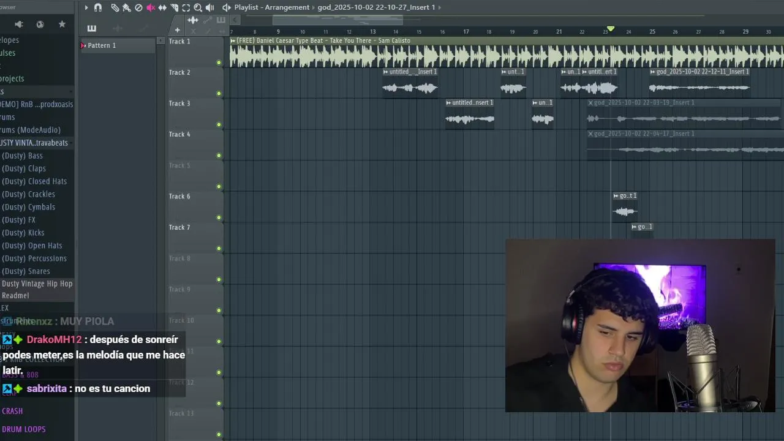Image resolution: width=784 pixels, height=441 pixels.
Task: Click the speaker icon before Playlist title
Action: coord(226,7)
